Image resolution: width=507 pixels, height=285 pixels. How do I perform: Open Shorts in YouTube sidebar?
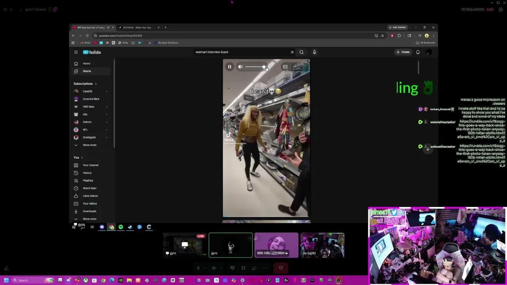pyautogui.click(x=91, y=71)
